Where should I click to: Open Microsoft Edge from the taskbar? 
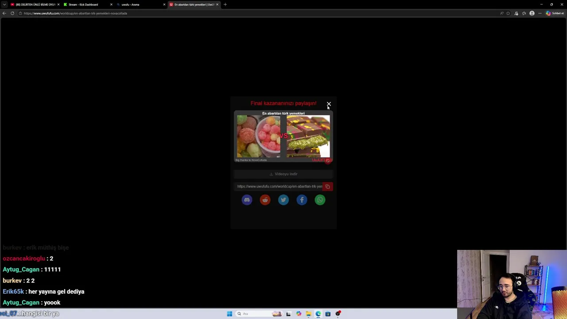(x=318, y=314)
